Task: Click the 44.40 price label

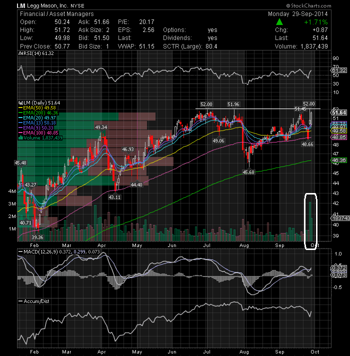Action: click(x=136, y=185)
